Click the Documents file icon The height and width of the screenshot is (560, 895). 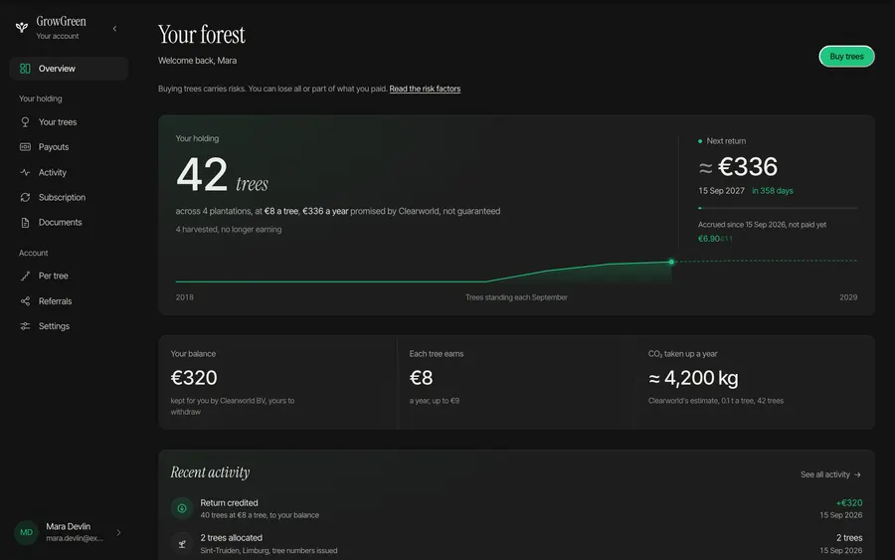tap(25, 223)
